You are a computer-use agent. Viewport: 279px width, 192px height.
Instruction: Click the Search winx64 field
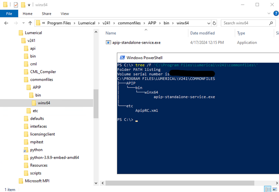click(248, 23)
